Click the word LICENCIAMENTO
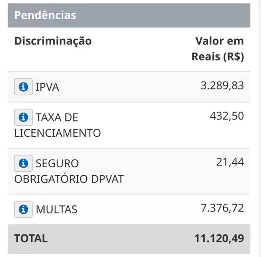The height and width of the screenshot is (257, 261). tap(57, 133)
